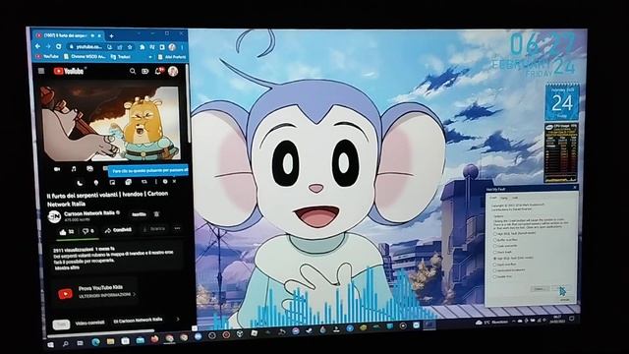This screenshot has height=354, width=629.
Task: Click the YouTube create video icon
Action: click(x=144, y=72)
